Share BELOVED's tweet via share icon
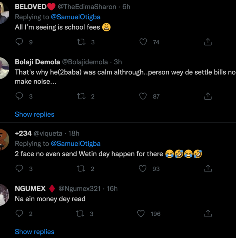The height and width of the screenshot is (238, 236). coord(208,42)
